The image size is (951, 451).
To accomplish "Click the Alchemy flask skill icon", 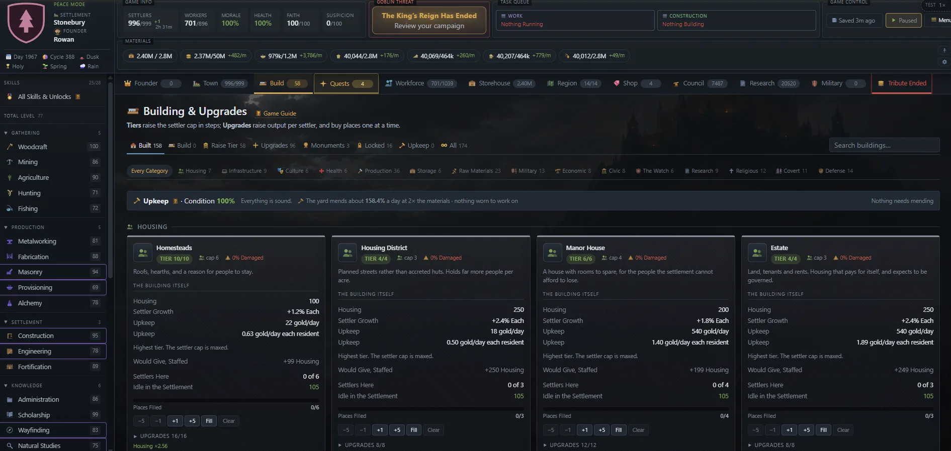I will [10, 303].
